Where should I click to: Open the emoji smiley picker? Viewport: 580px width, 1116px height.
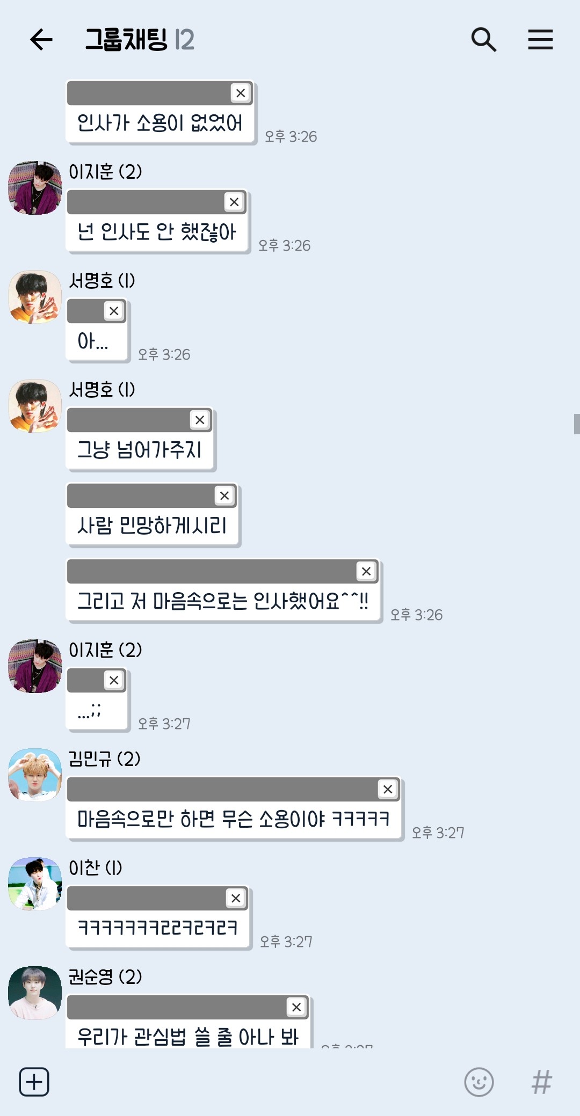pos(479,1082)
